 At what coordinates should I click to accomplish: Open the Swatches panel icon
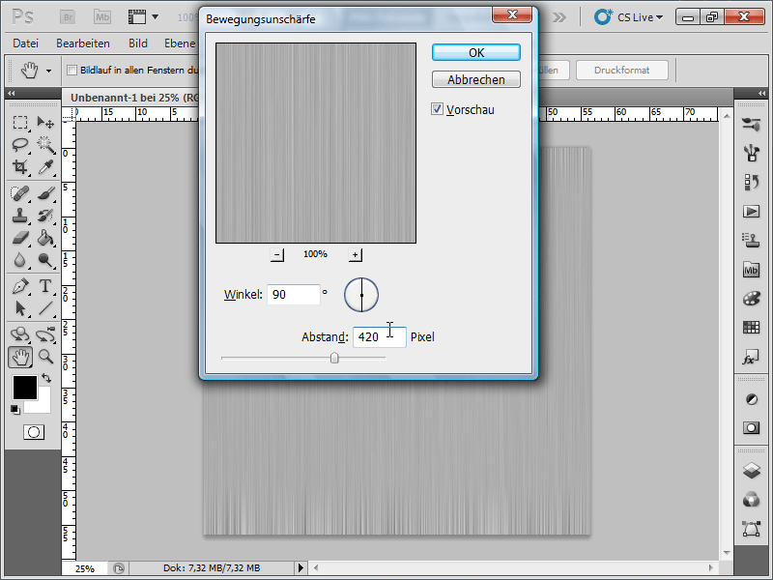751,328
